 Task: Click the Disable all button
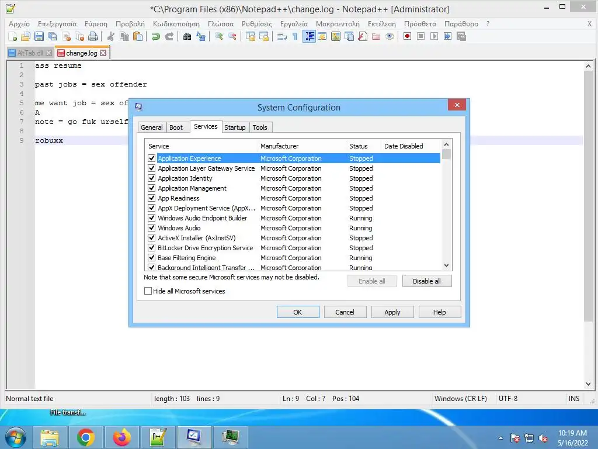427,281
